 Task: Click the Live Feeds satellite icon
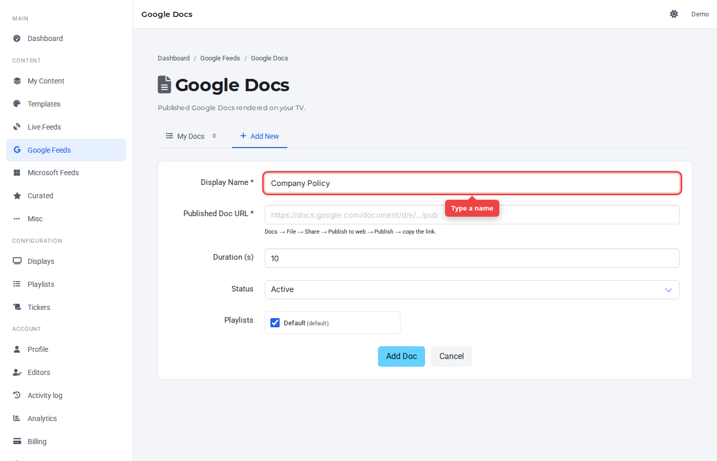17,127
